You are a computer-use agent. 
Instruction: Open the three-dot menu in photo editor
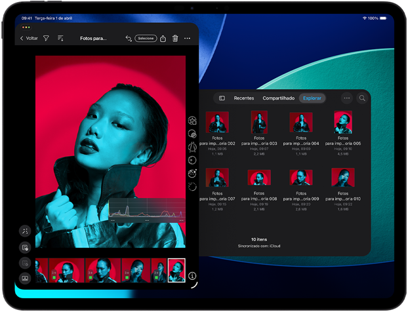click(188, 39)
